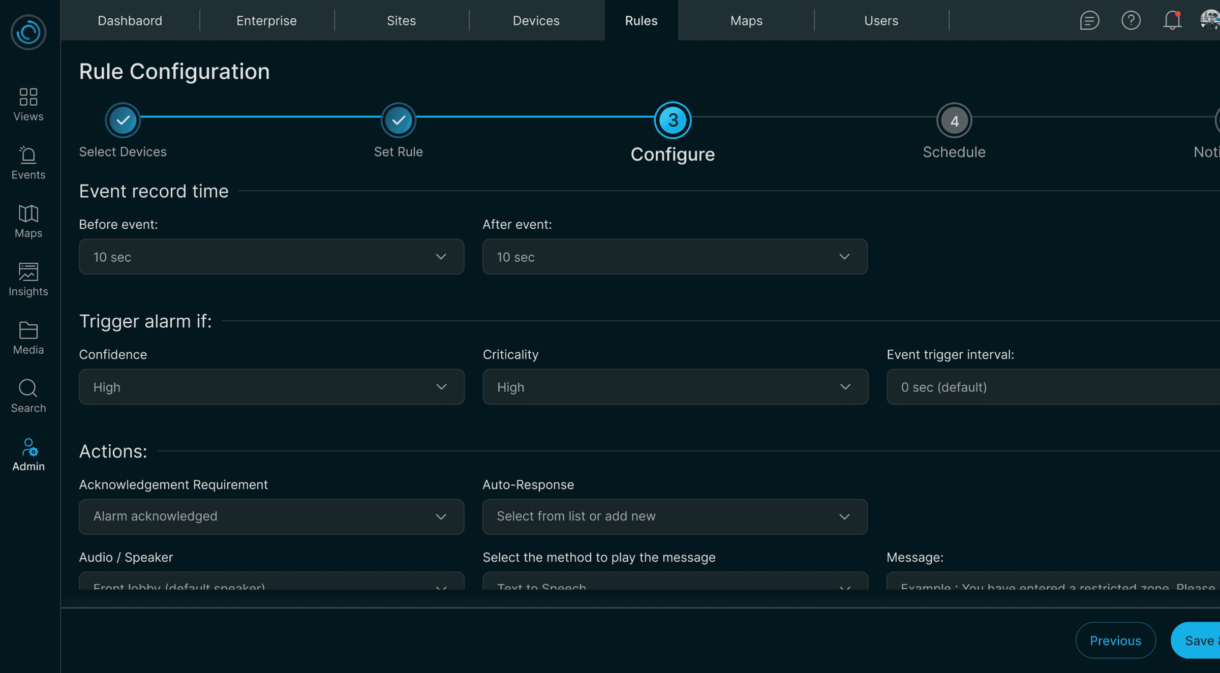1220x673 pixels.
Task: Go to Maps in the left sidebar
Action: tap(28, 214)
